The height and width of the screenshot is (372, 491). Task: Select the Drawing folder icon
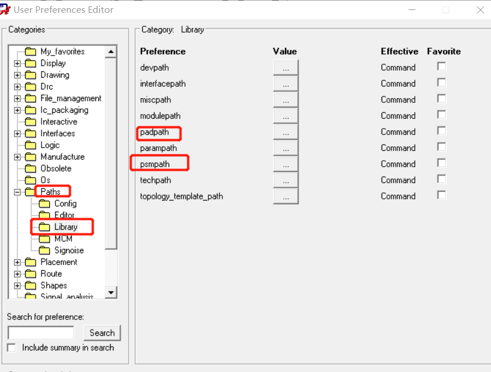(x=30, y=75)
